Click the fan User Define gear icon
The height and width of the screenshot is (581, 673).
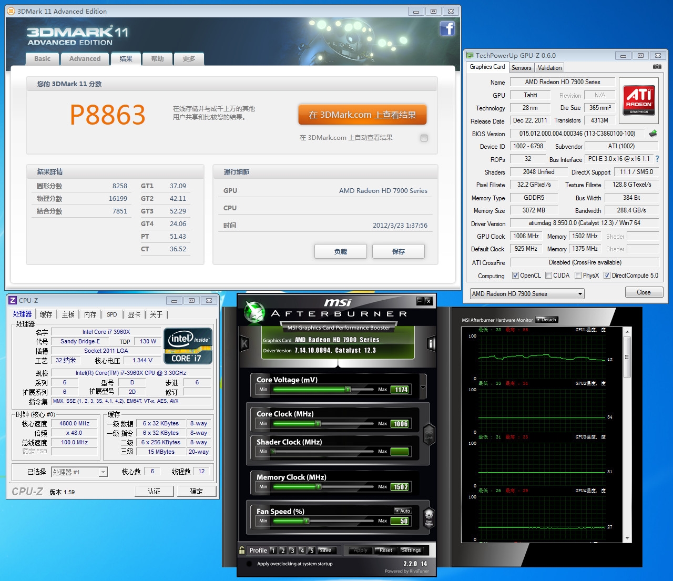429,516
